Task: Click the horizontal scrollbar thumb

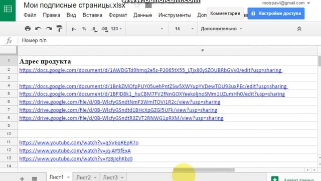Action: (x=204, y=170)
